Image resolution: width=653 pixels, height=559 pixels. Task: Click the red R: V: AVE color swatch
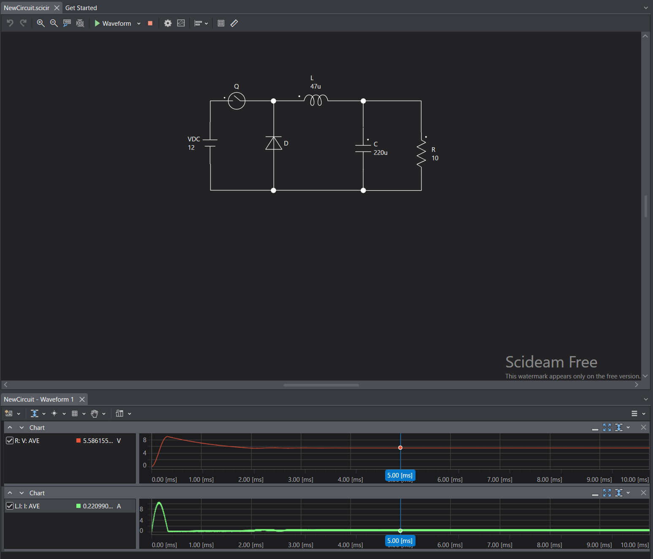(78, 440)
